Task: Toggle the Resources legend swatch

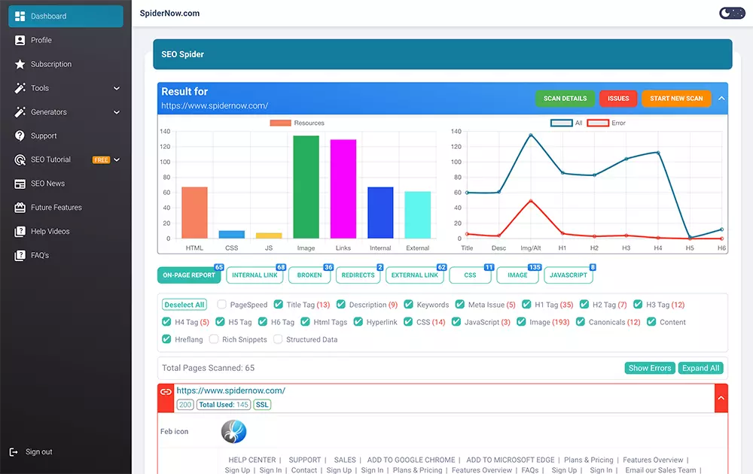Action: 280,123
